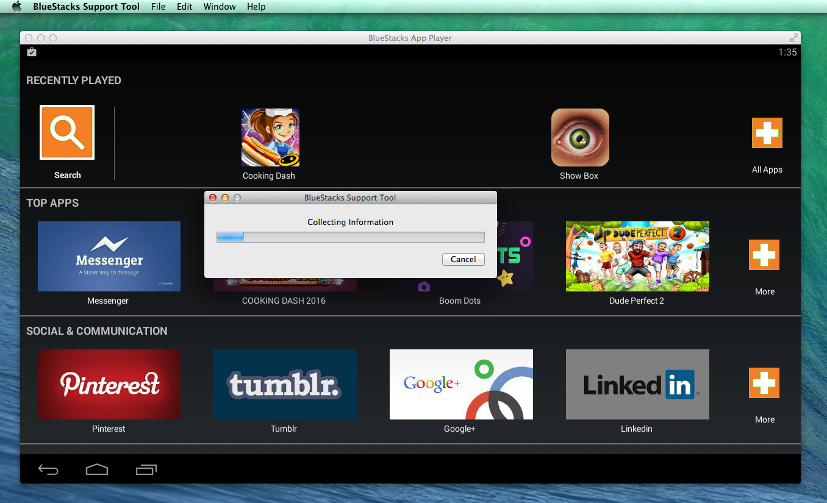Click fullscreen arrows icon in App Player title bar
The width and height of the screenshot is (827, 503).
793,38
